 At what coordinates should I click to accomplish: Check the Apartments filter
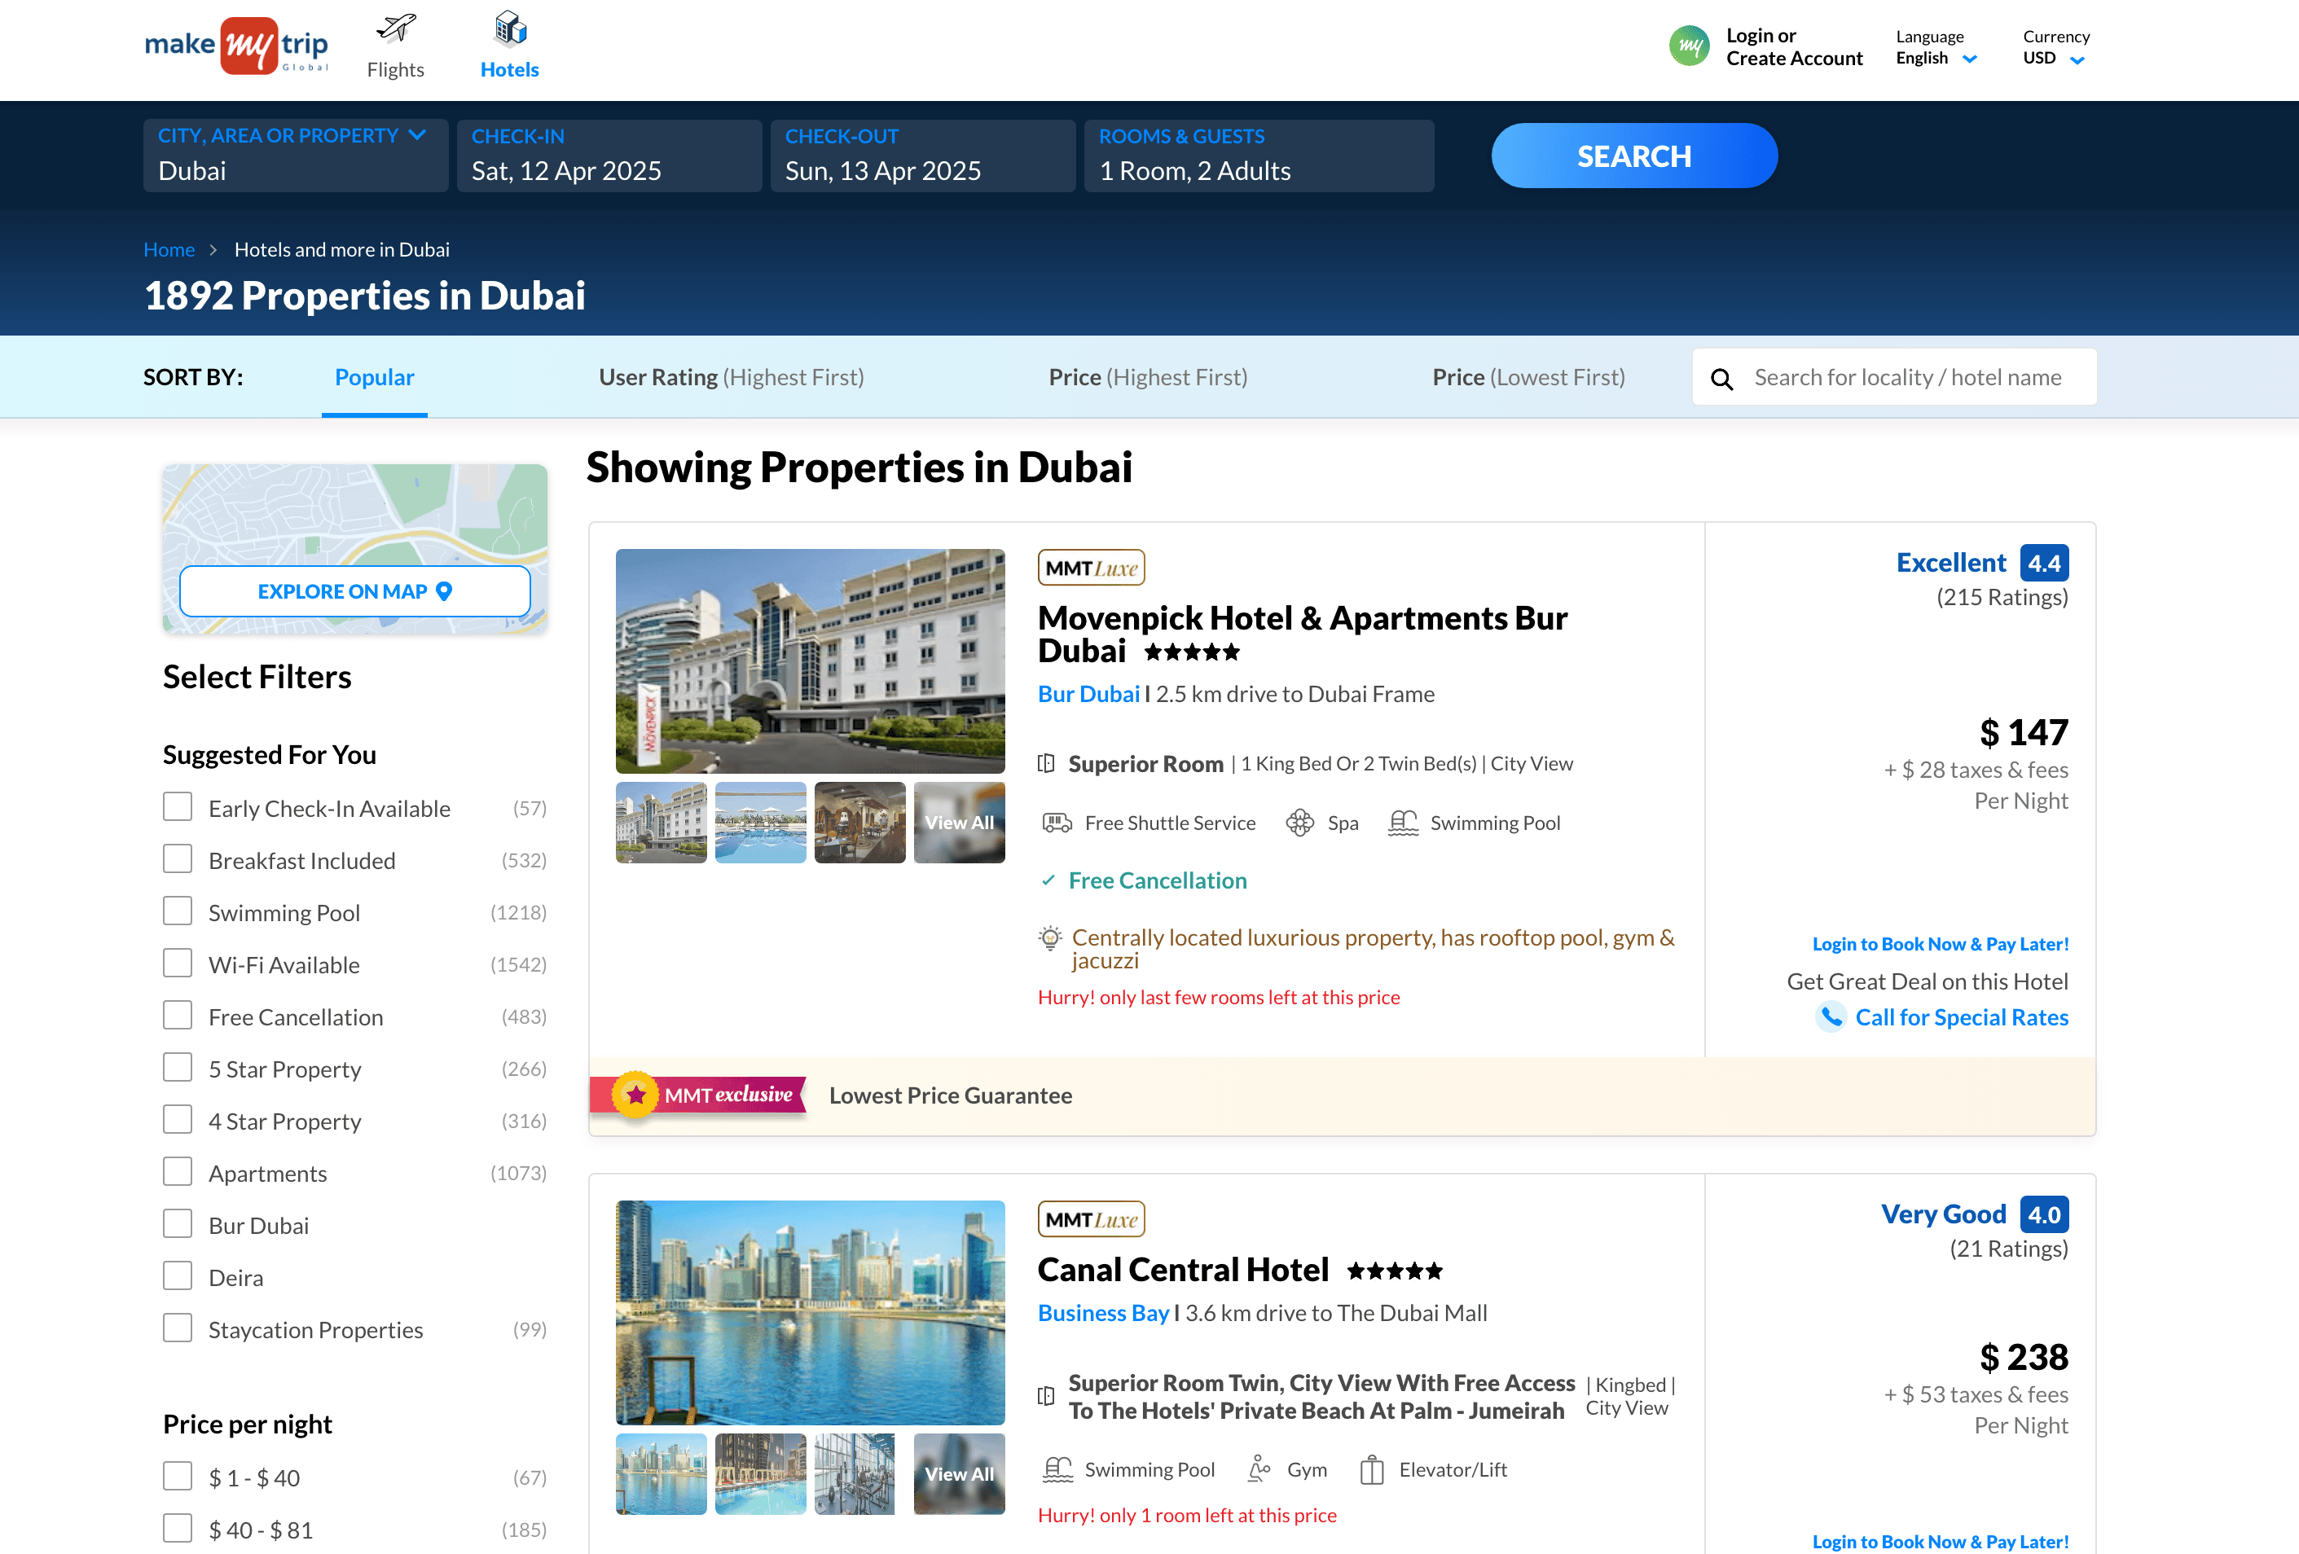(178, 1171)
